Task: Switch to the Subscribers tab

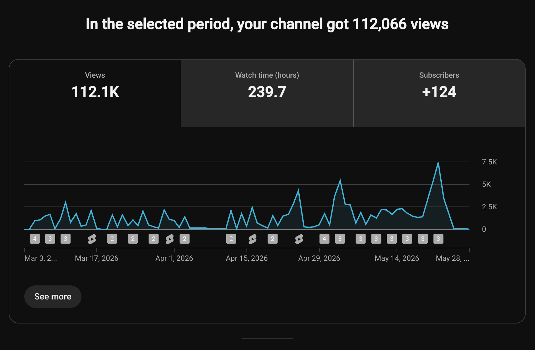Action: [439, 93]
